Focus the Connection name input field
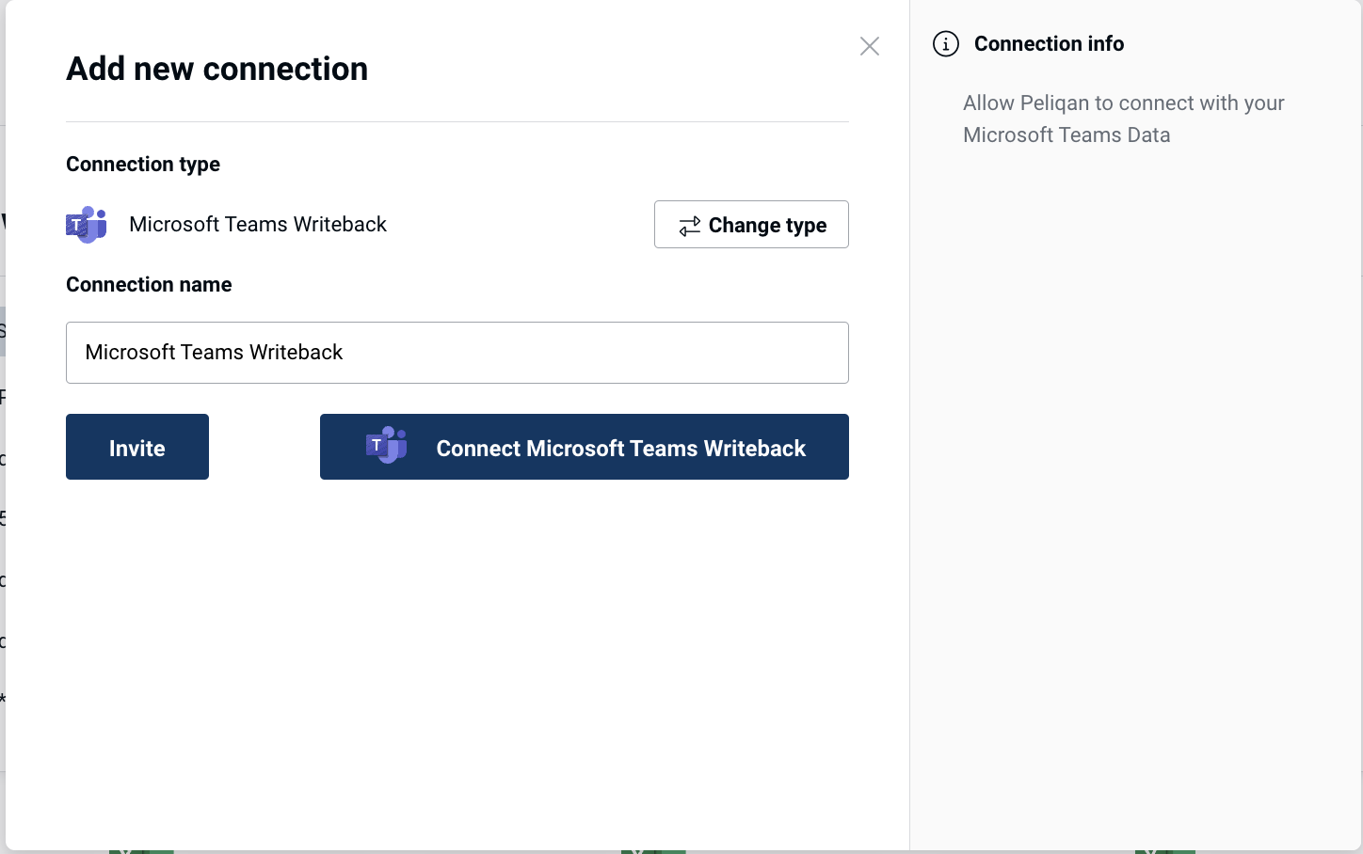 pyautogui.click(x=457, y=353)
